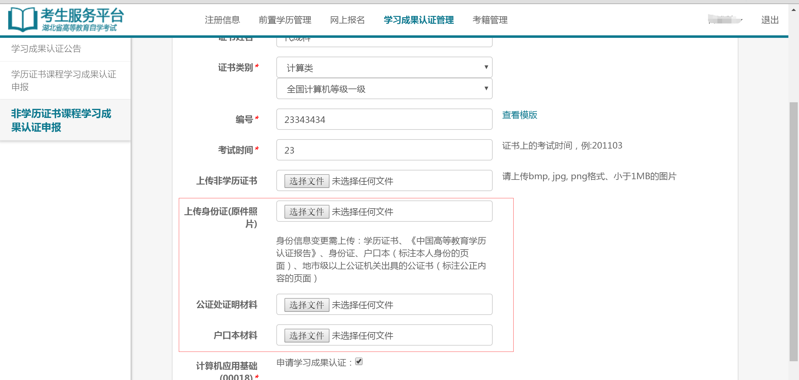
Task: Click 退出 to log out
Action: pos(770,20)
